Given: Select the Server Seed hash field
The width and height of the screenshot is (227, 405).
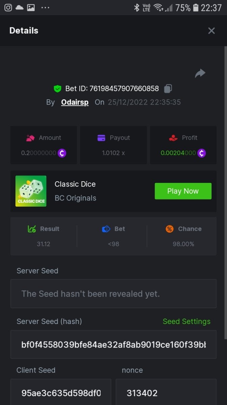Looking at the screenshot, I should pos(113,345).
